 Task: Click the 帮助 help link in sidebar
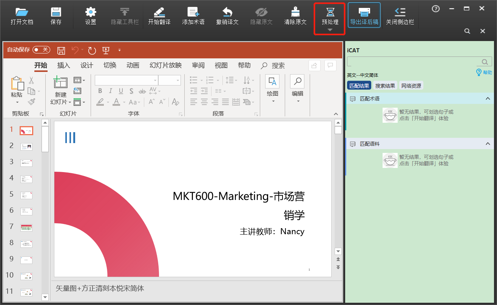coord(484,72)
